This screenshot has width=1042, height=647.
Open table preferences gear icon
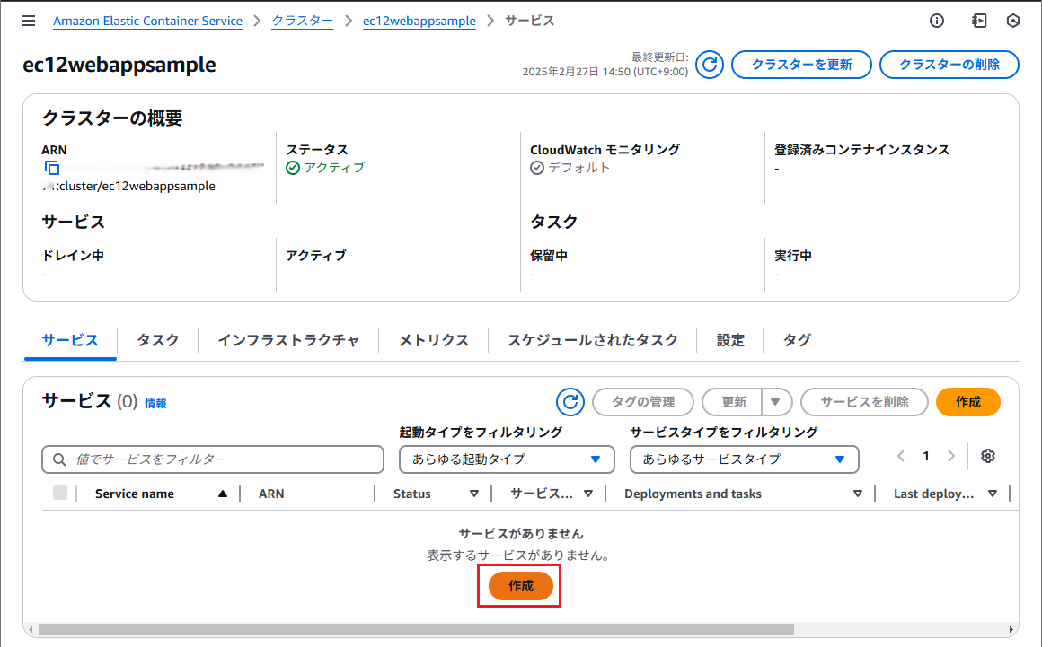[988, 456]
